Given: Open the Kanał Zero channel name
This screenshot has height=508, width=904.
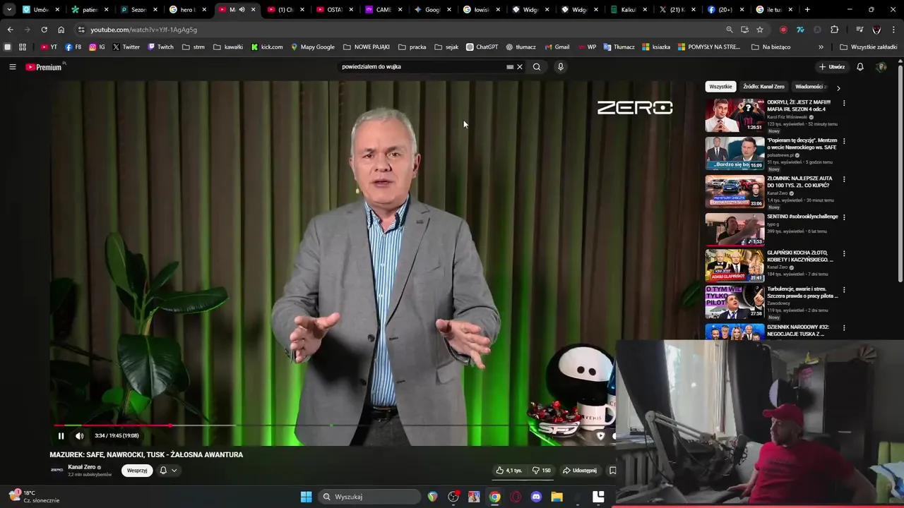Looking at the screenshot, I should [82, 467].
